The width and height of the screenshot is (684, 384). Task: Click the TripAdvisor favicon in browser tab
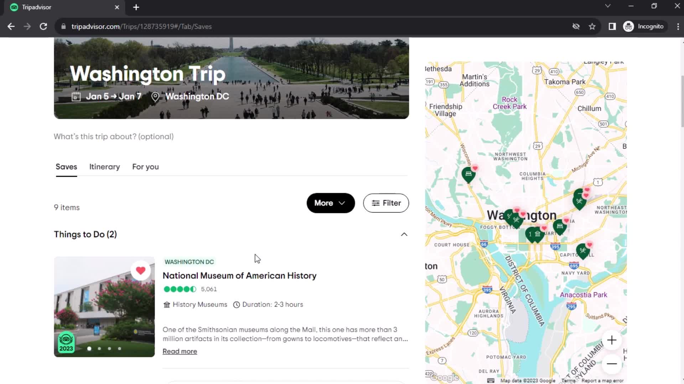14,7
